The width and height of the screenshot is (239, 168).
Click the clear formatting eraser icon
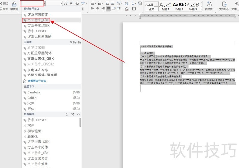[x=77, y=3]
